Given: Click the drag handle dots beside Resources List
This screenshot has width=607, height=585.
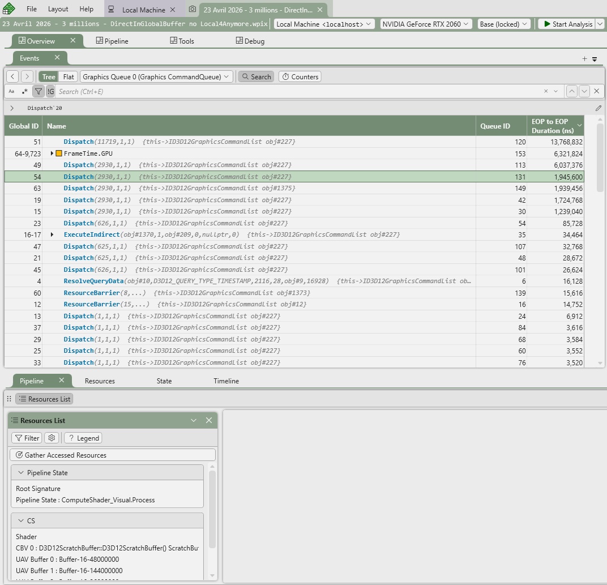Looking at the screenshot, I should (x=9, y=399).
